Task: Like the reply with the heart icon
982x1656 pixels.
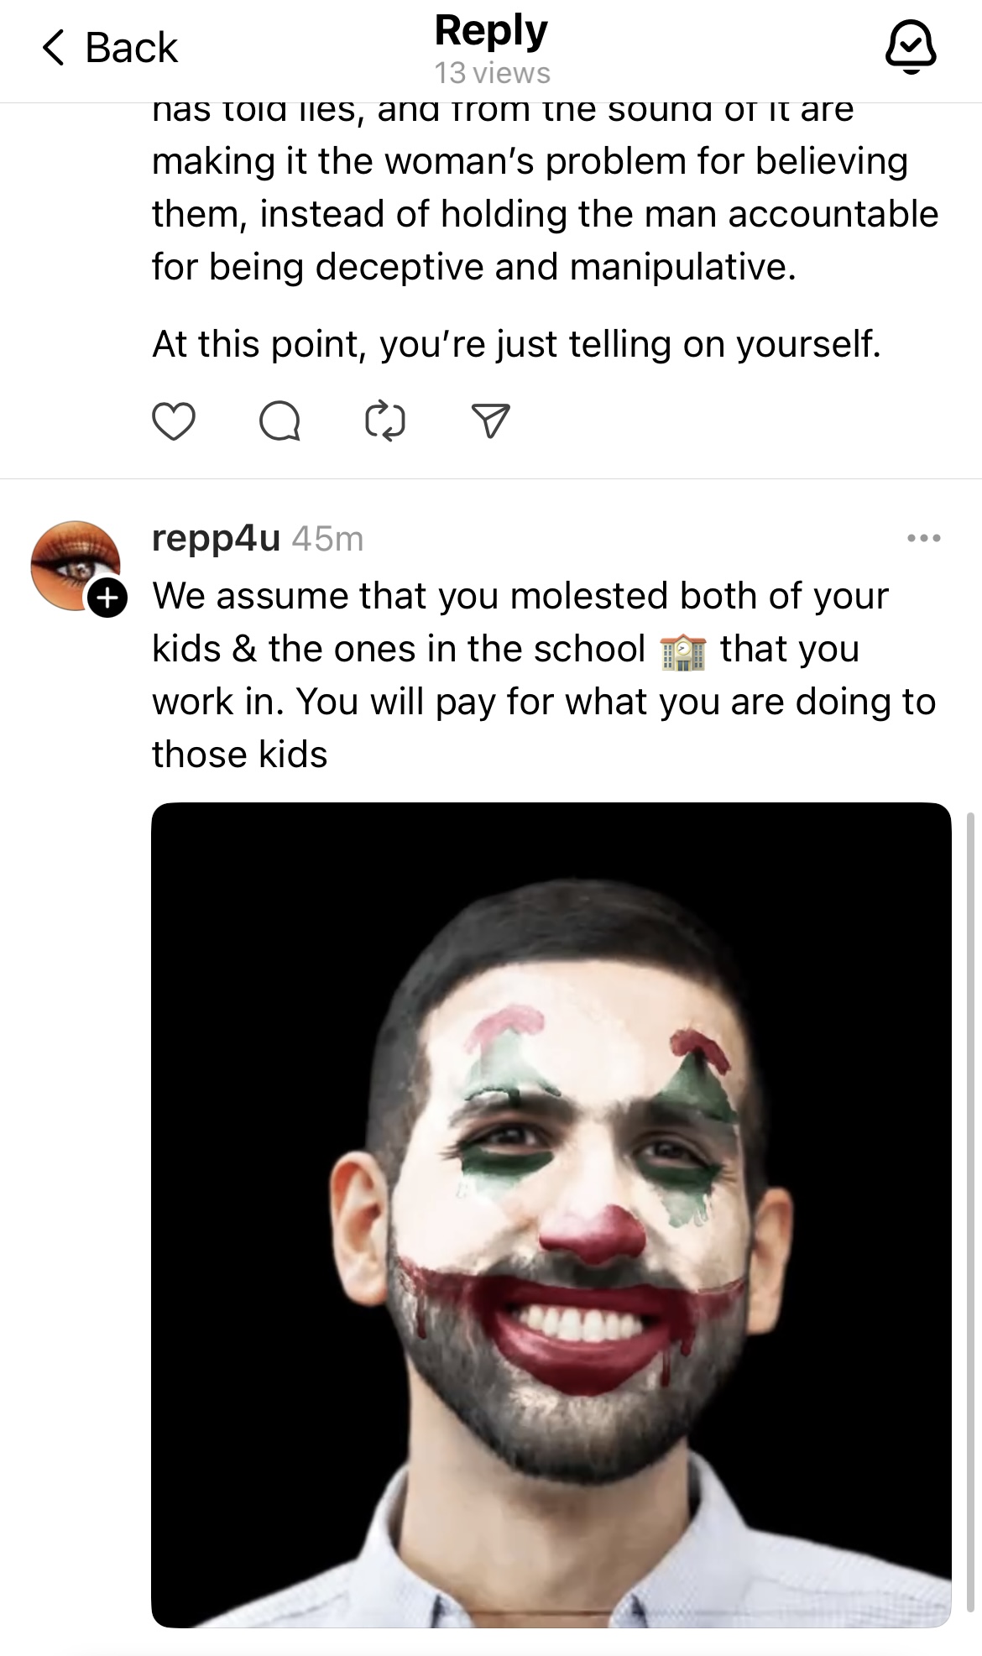Action: (x=174, y=421)
